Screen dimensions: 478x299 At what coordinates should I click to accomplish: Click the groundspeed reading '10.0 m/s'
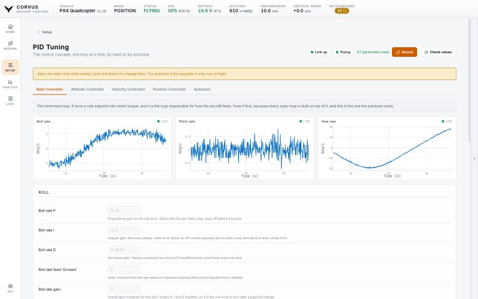(x=269, y=11)
